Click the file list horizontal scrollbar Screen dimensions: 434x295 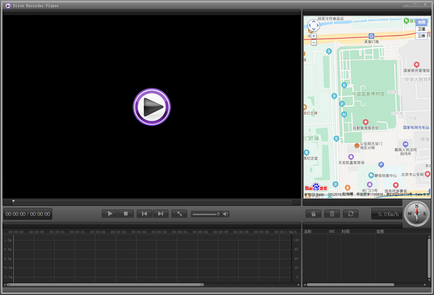pos(351,285)
